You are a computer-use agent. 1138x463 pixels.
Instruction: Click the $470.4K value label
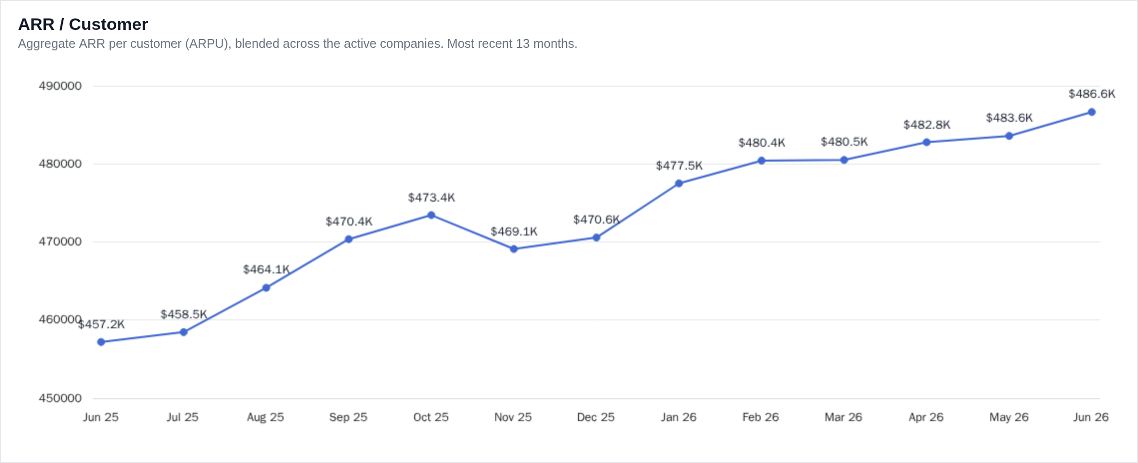[x=349, y=222]
